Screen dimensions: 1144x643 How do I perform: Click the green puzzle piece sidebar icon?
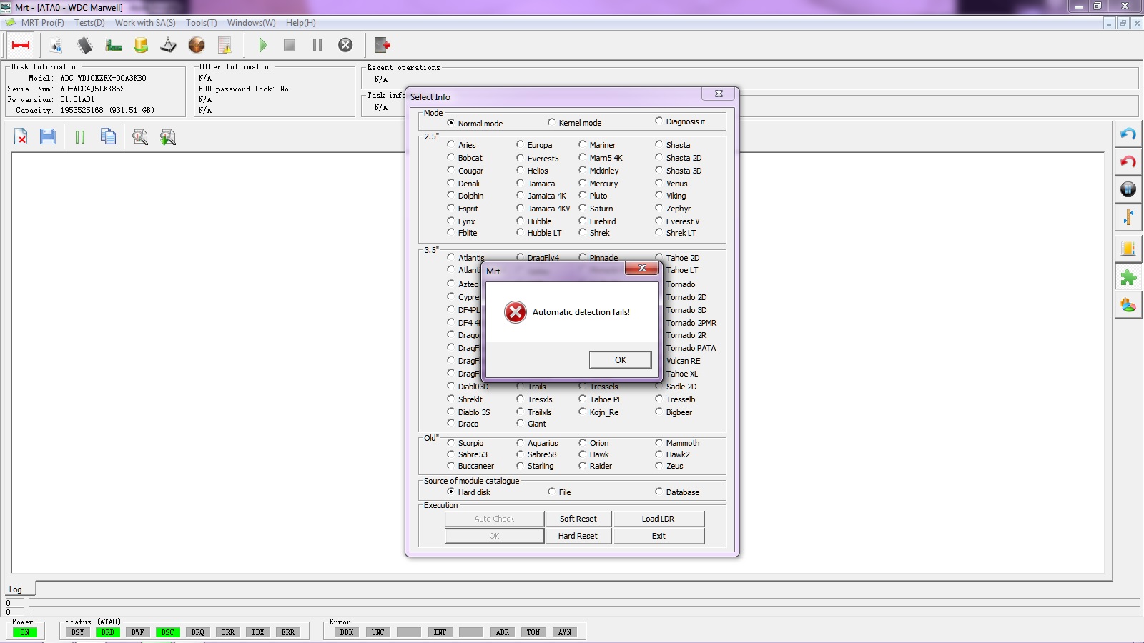click(1128, 277)
